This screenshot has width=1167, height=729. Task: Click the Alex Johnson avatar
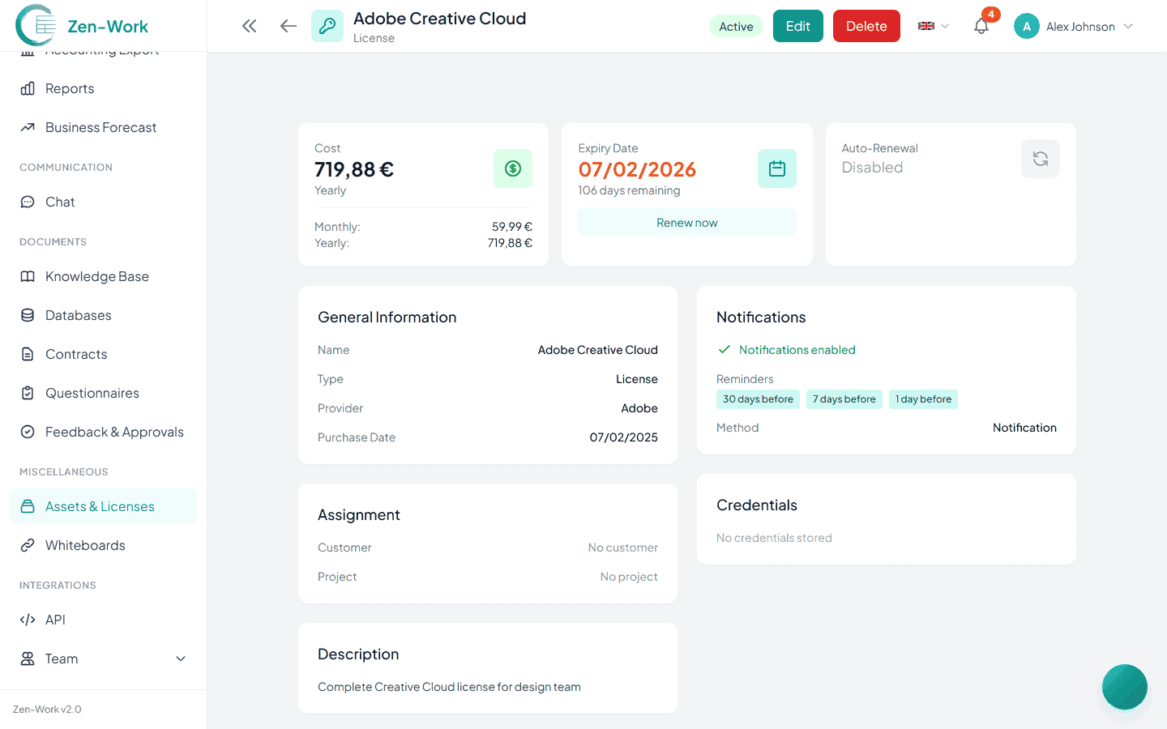(x=1027, y=26)
